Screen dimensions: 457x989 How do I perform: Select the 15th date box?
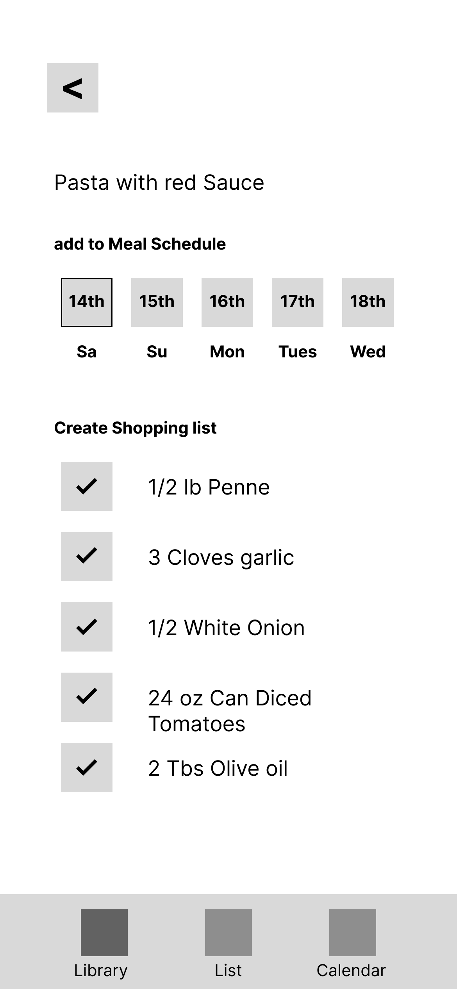click(x=157, y=302)
